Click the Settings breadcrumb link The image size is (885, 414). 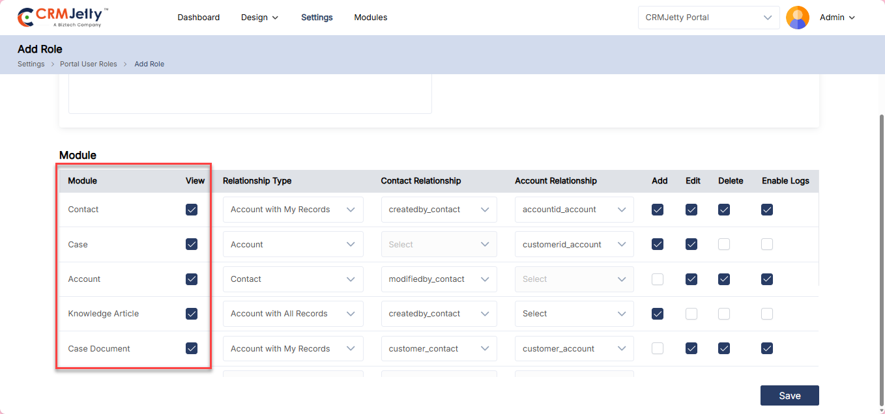[31, 64]
